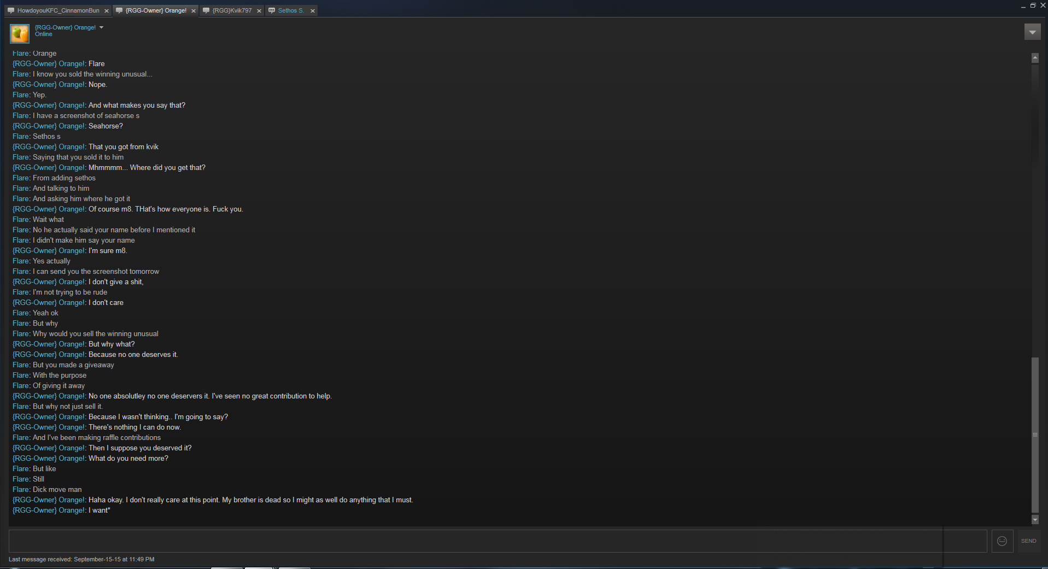Viewport: 1048px width, 569px height.
Task: Close the {RGG-Owner} Orange! chat tab
Action: [x=194, y=11]
